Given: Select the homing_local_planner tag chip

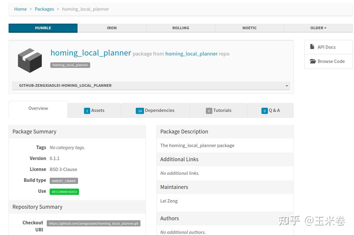Looking at the screenshot, I should (x=70, y=65).
